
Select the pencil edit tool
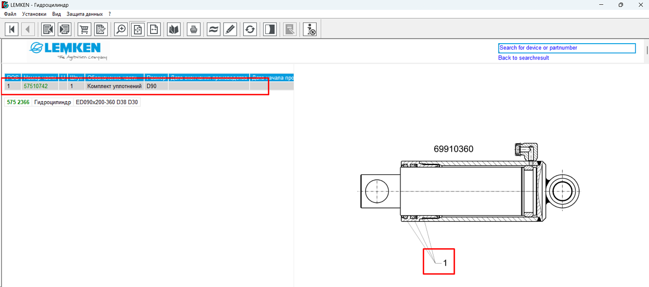230,29
